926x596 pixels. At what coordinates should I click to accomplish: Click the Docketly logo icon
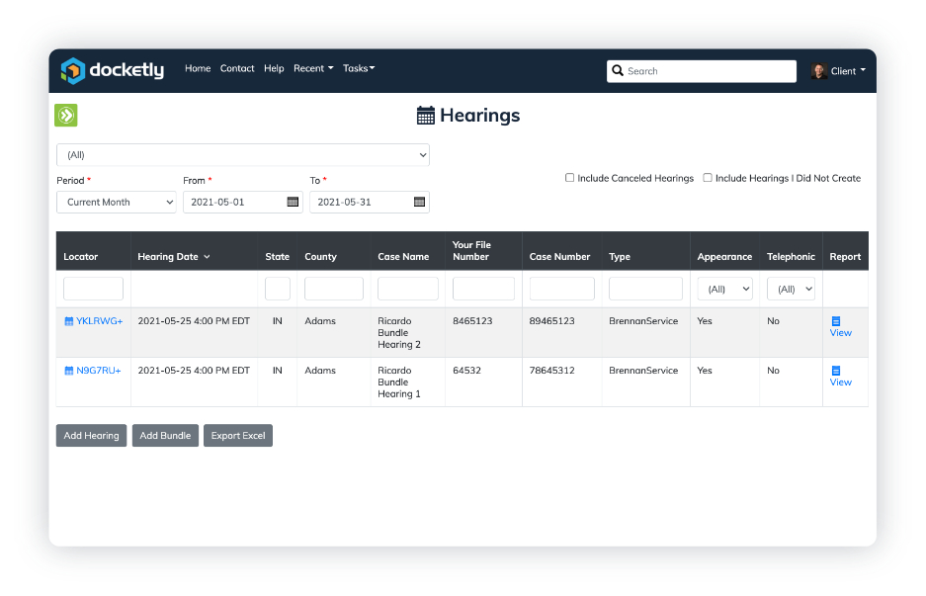click(x=73, y=70)
